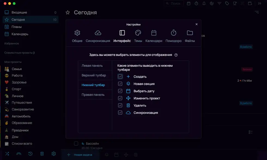Untick the Синхронизация checkbox in the list
Screen dimensions: 267x160
point(120,113)
